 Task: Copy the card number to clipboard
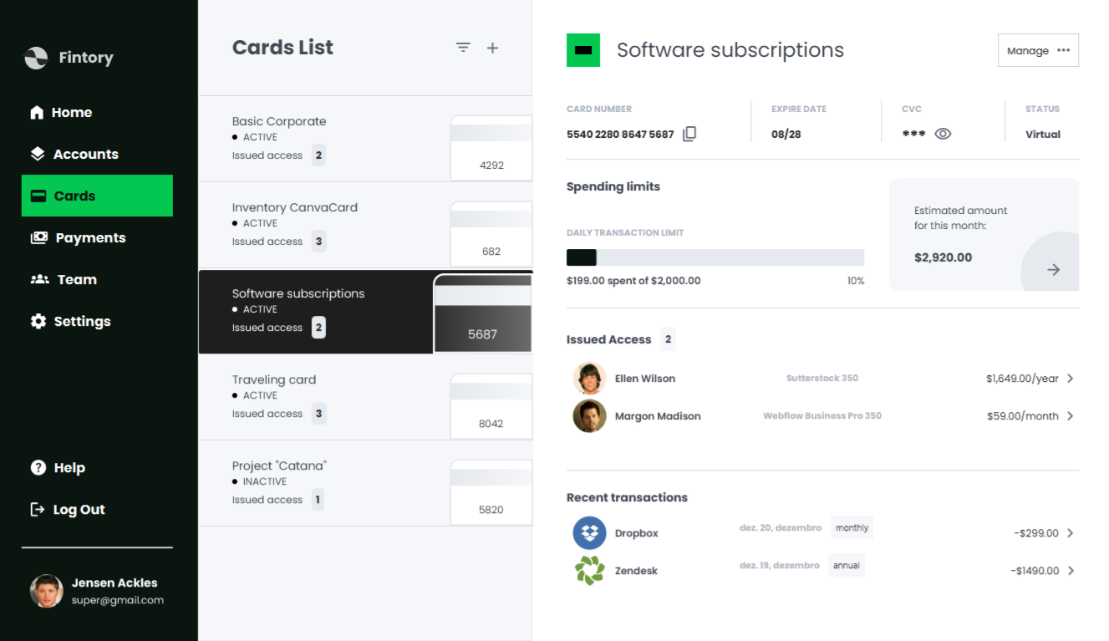[x=689, y=134]
